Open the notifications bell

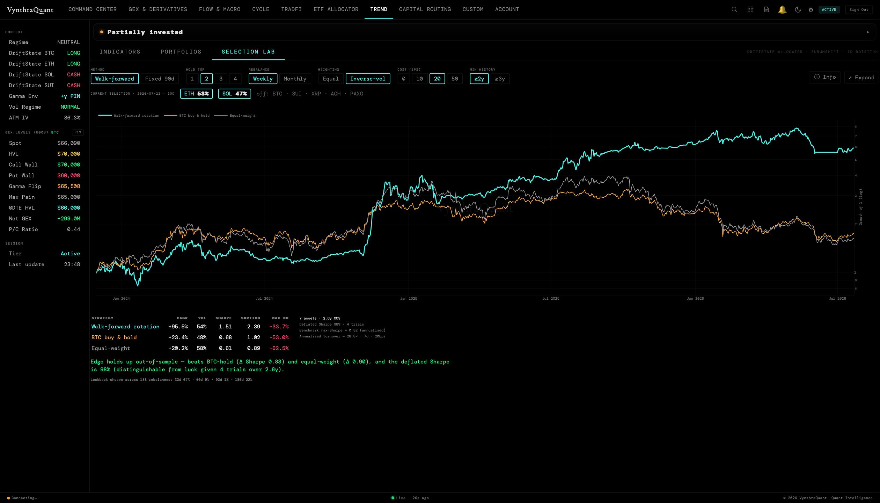tap(782, 9)
